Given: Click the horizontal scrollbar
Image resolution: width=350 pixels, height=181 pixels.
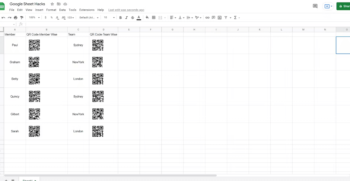Looking at the screenshot, I should click(110, 176).
